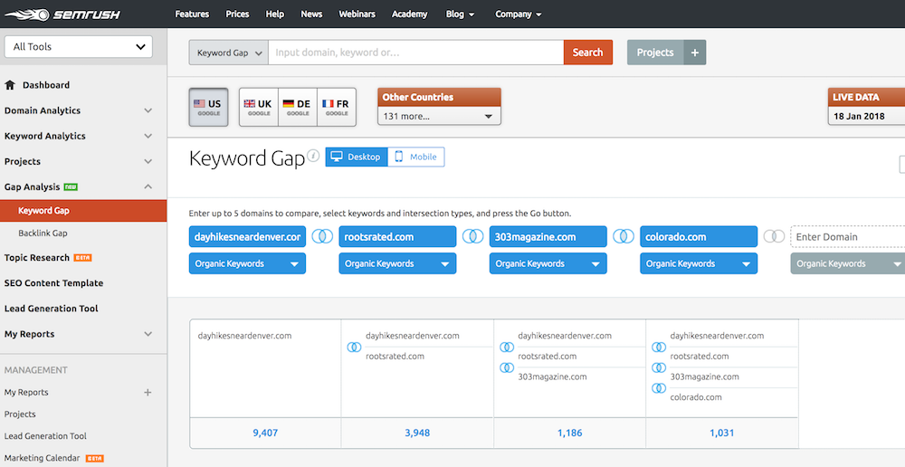Open Other Countries 131 more dropdown

click(x=439, y=116)
